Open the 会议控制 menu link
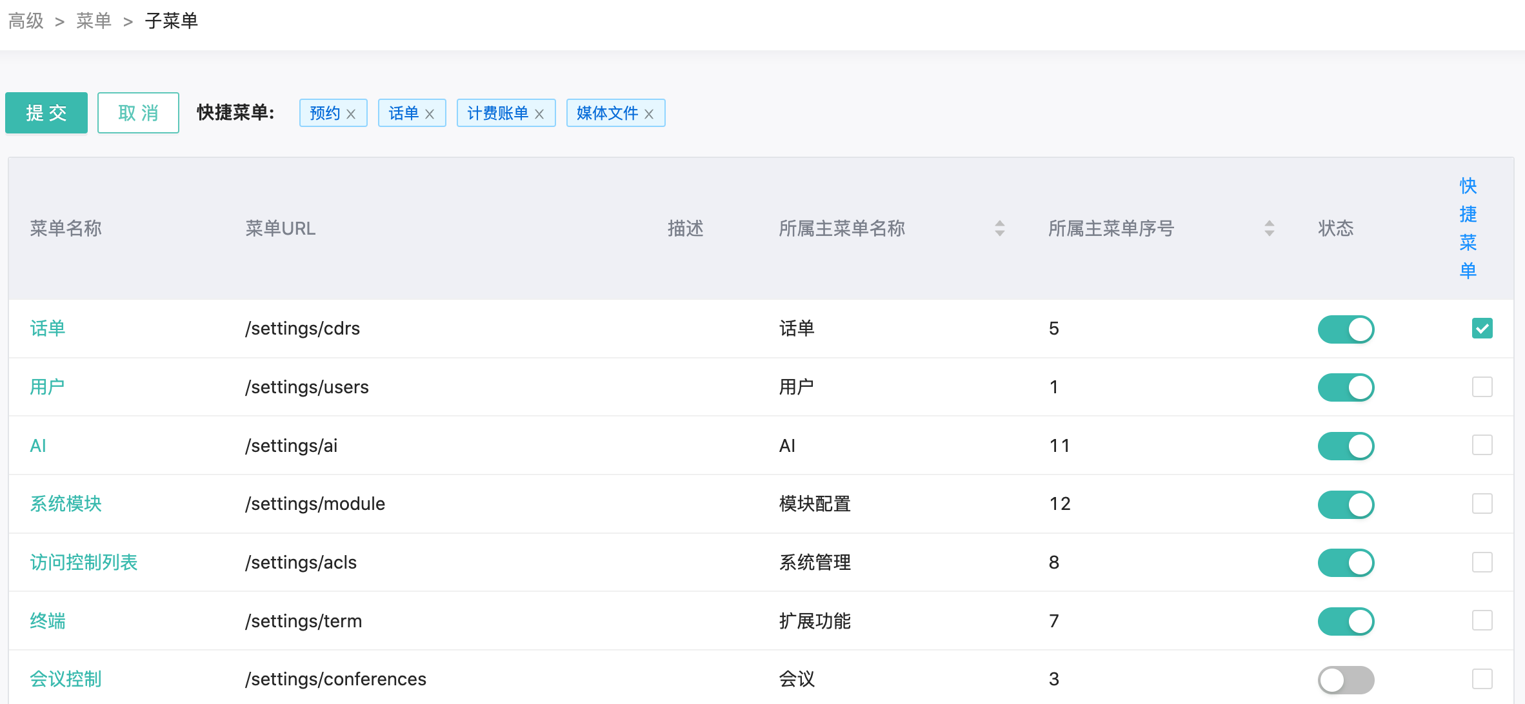This screenshot has height=704, width=1525. coord(66,679)
